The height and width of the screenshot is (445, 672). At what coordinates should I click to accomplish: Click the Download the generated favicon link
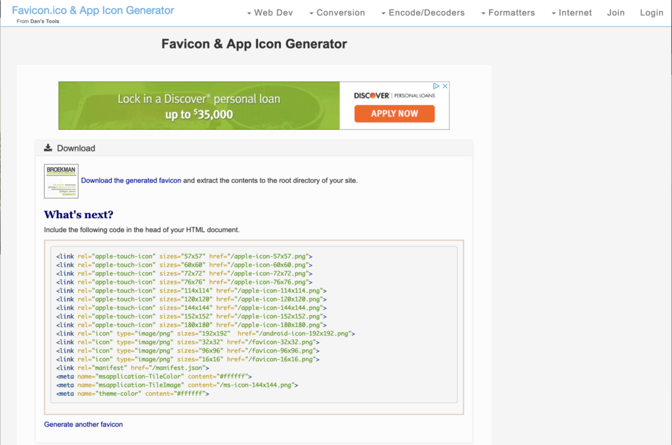130,180
